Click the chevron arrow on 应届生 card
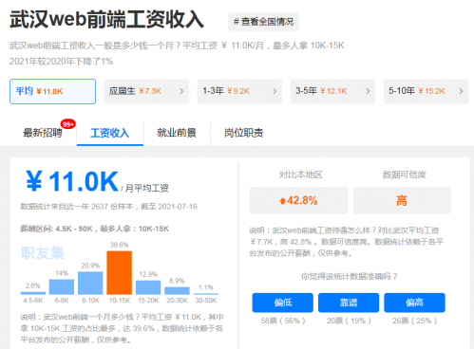Screen dimensions: 474x349 point(181,91)
